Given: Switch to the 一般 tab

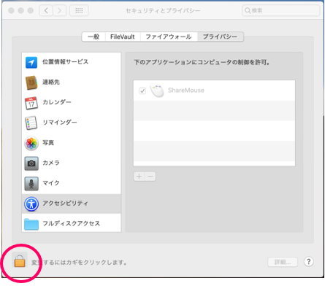Looking at the screenshot, I should click(93, 36).
